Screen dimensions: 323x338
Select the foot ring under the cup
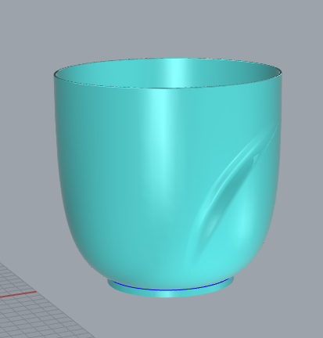[x=170, y=293]
